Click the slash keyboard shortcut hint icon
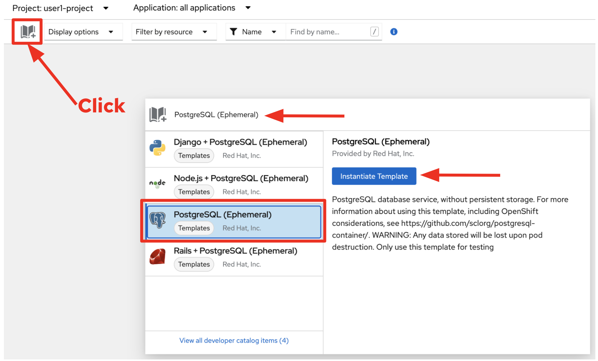This screenshot has height=361, width=598. point(374,32)
